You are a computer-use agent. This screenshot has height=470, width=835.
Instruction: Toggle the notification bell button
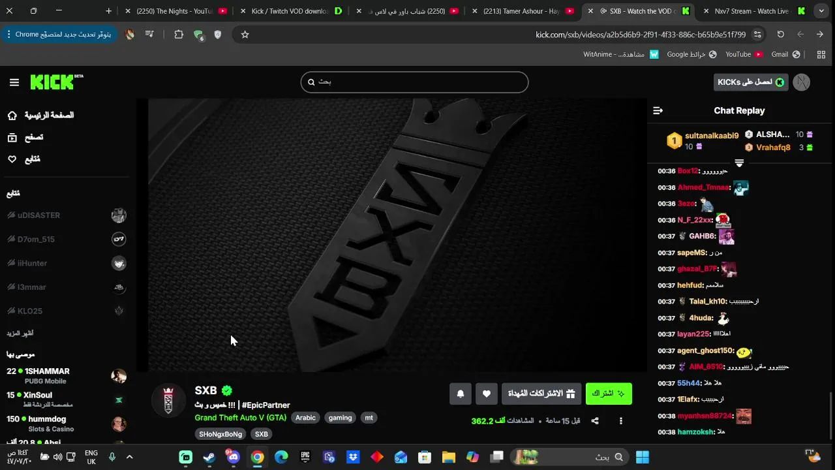coord(461,394)
